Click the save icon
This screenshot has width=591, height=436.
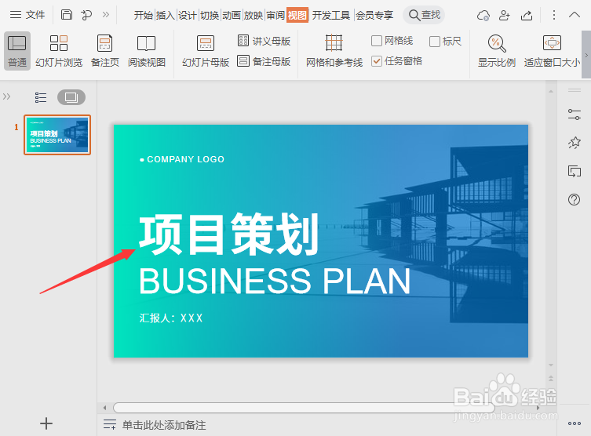67,15
